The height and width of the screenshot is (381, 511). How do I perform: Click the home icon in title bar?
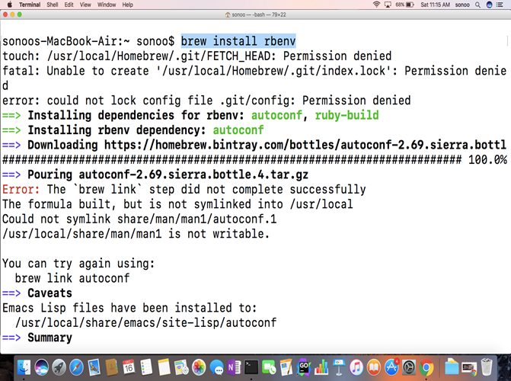tap(228, 14)
